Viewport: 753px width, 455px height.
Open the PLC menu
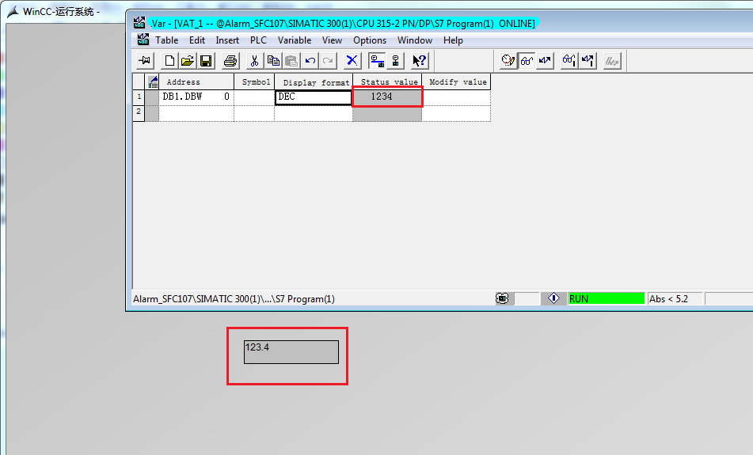pyautogui.click(x=258, y=40)
